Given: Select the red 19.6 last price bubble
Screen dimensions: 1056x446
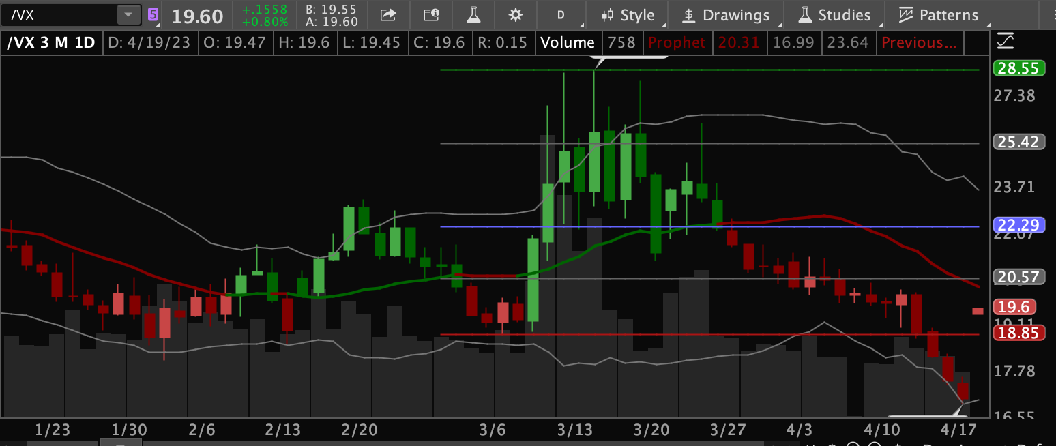Looking at the screenshot, I should pyautogui.click(x=1014, y=307).
